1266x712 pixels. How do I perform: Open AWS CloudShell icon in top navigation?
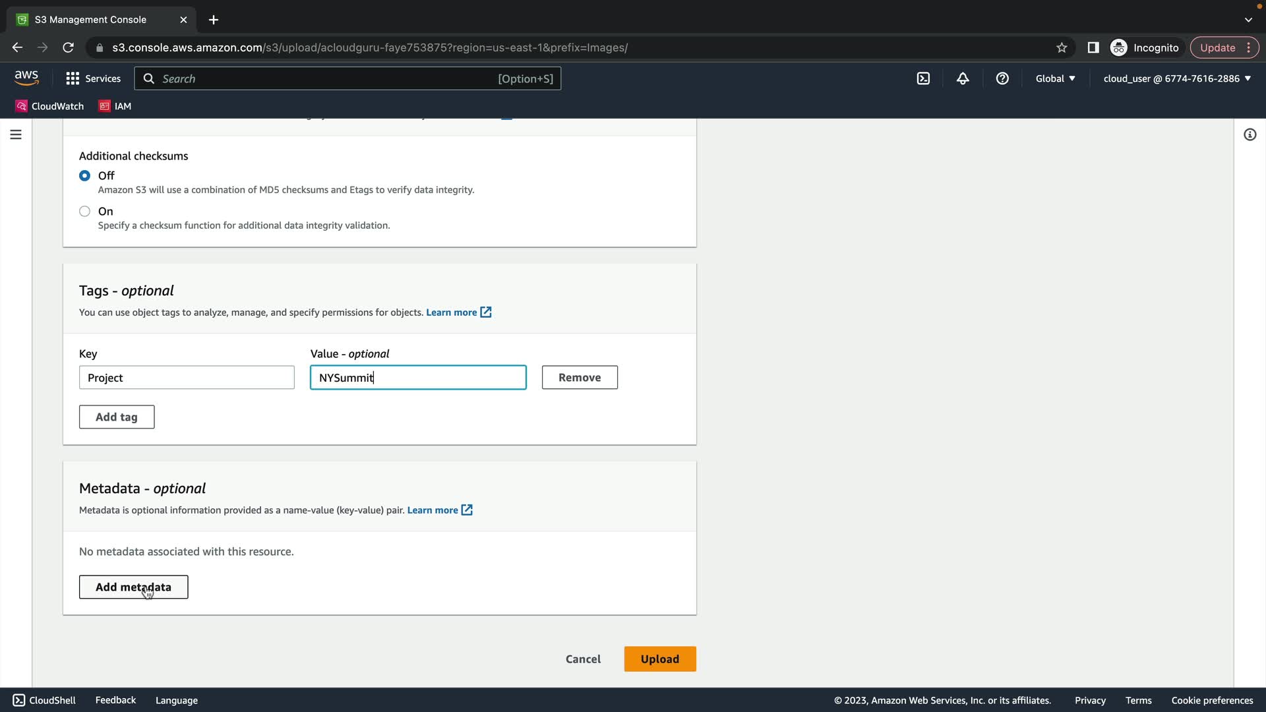click(x=923, y=78)
